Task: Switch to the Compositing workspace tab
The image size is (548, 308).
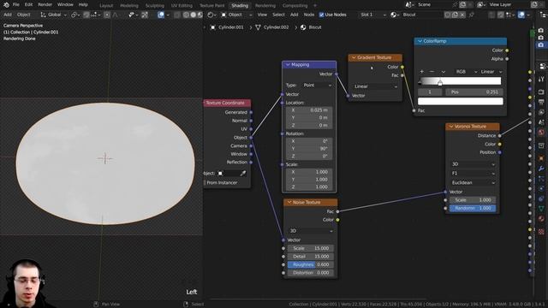Action: click(295, 6)
